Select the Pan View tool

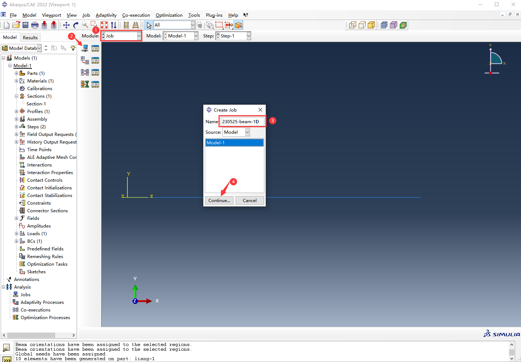click(x=66, y=25)
